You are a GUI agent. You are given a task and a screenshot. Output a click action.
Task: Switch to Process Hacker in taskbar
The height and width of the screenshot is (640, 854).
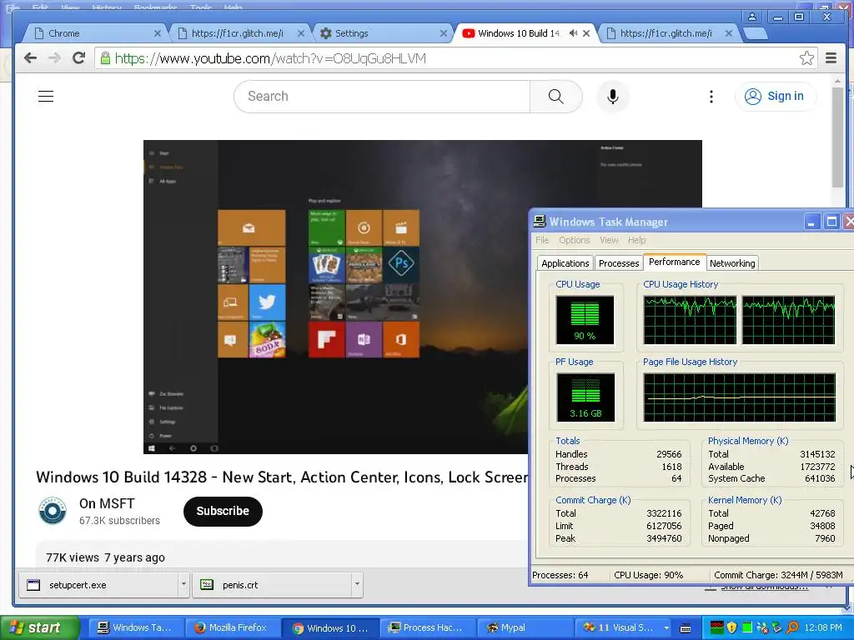[x=428, y=627]
